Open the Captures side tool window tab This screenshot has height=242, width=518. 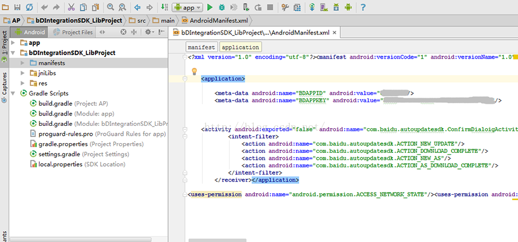coord(4,87)
